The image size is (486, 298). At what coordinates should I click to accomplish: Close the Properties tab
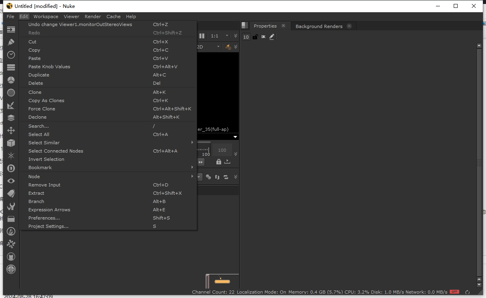(283, 26)
